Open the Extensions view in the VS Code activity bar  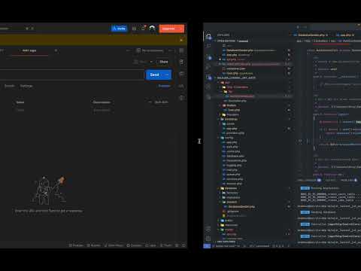(208, 78)
